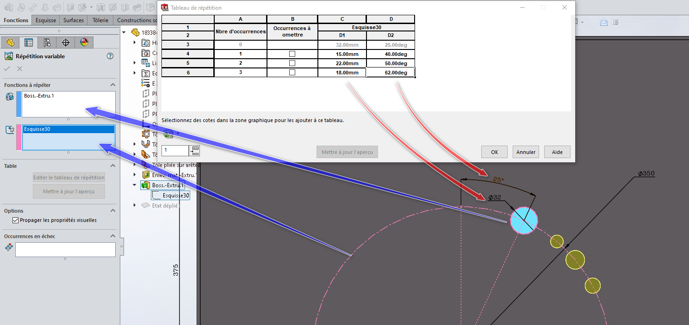
Task: Select Tôle pliée sur arête2 in tree
Action: click(x=175, y=165)
